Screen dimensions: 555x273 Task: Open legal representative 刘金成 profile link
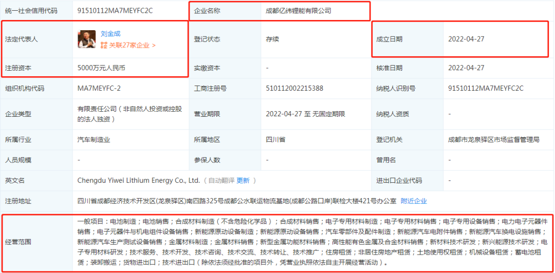pyautogui.click(x=111, y=34)
